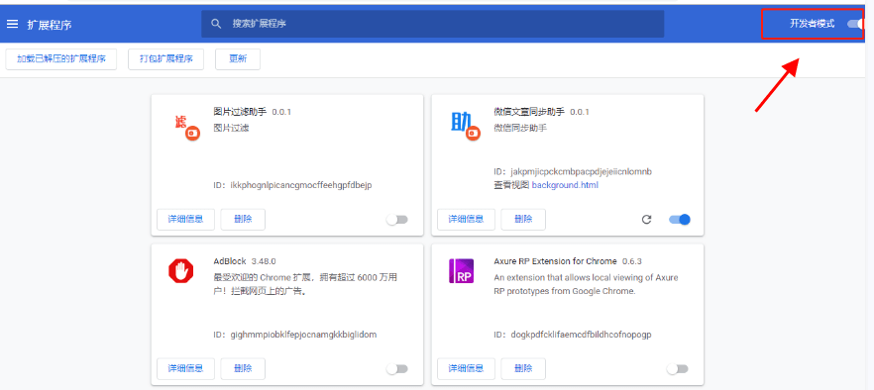Enable the AdBlock extension

(396, 369)
